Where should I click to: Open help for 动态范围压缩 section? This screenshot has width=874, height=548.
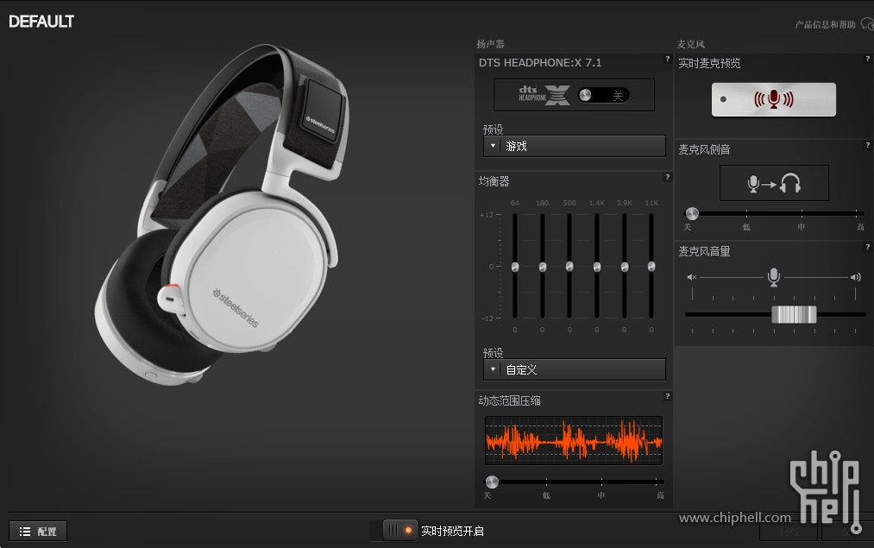(667, 396)
